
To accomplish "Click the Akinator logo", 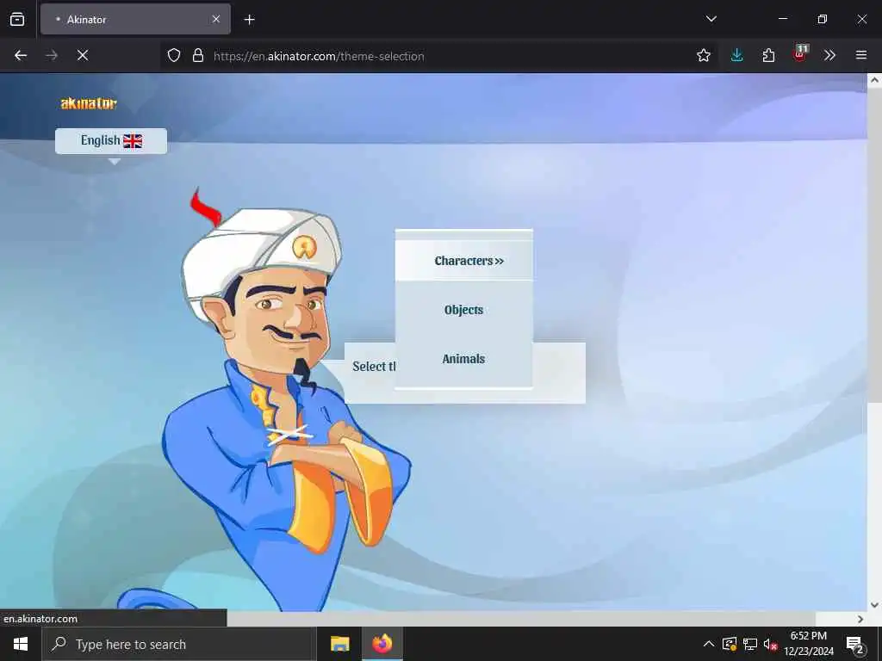I will 89,103.
